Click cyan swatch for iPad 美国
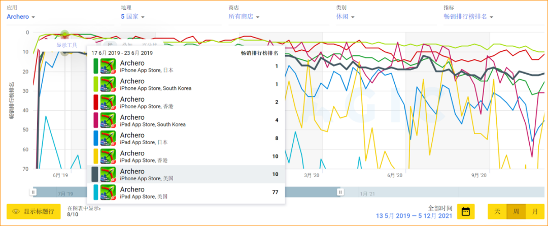The height and width of the screenshot is (226, 548). pyautogui.click(x=96, y=192)
